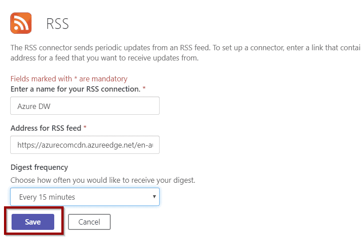Open the Digest frequency dropdown

(85, 197)
